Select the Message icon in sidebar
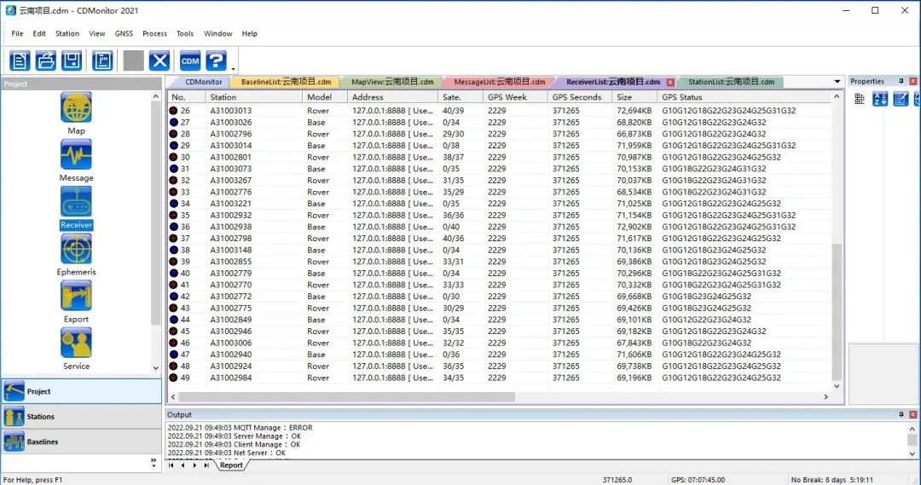The image size is (921, 485). point(76,155)
